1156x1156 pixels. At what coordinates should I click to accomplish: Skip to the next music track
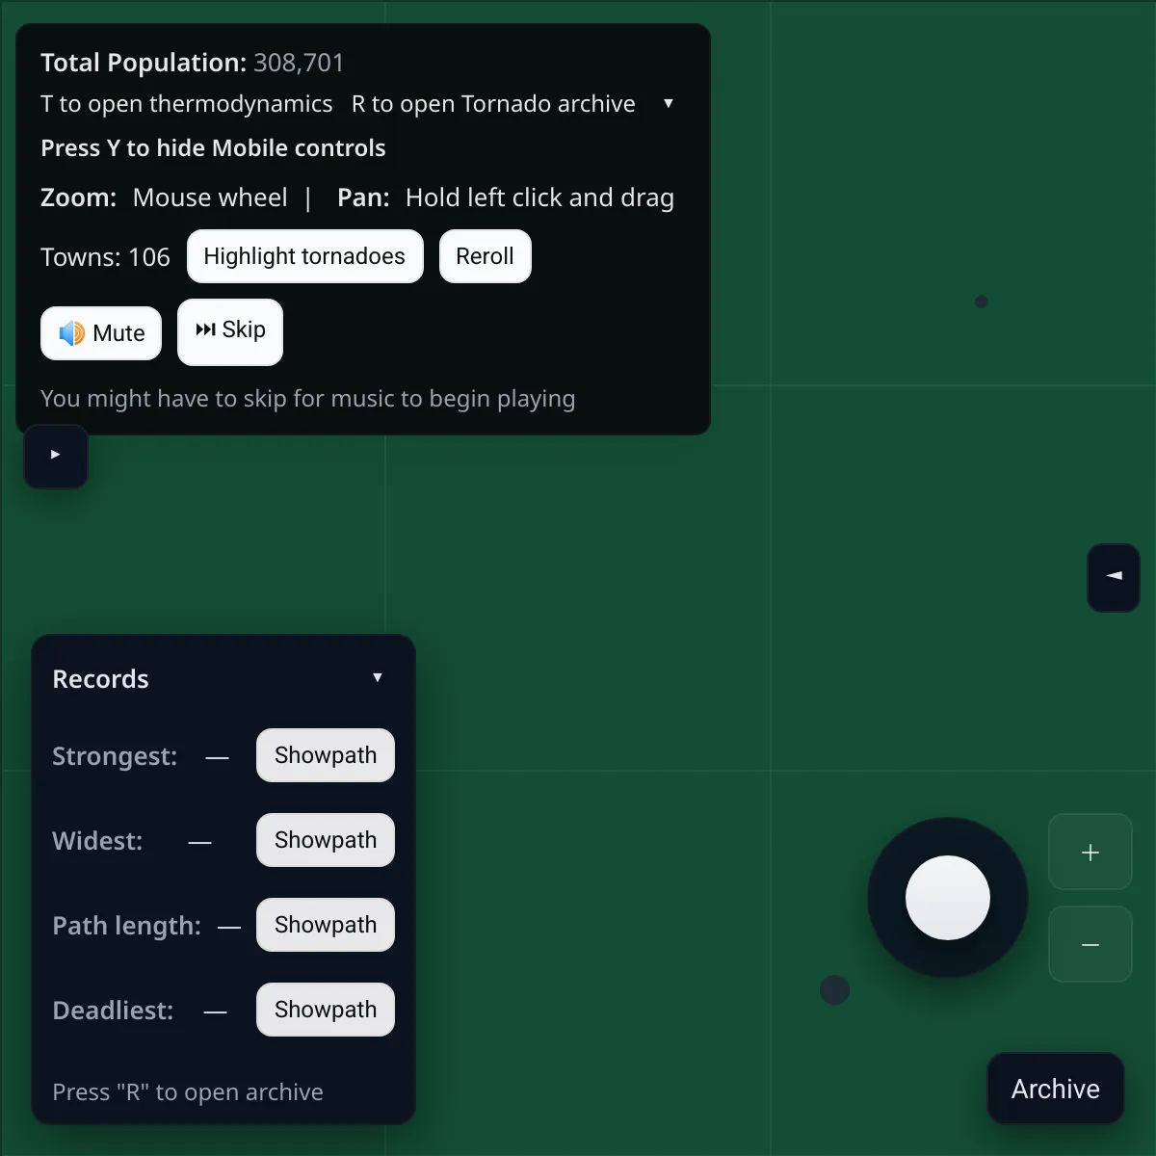click(x=230, y=331)
